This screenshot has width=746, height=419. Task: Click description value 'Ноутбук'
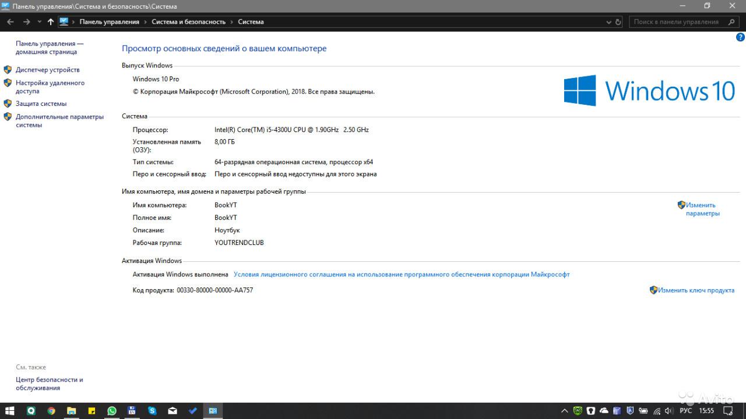pos(227,230)
